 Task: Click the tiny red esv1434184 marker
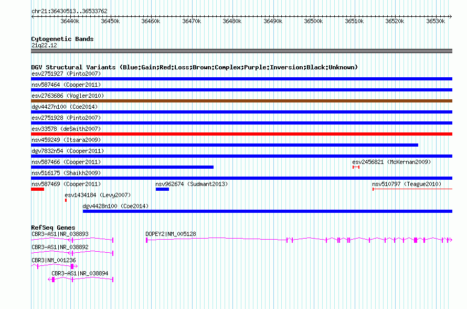click(x=66, y=200)
